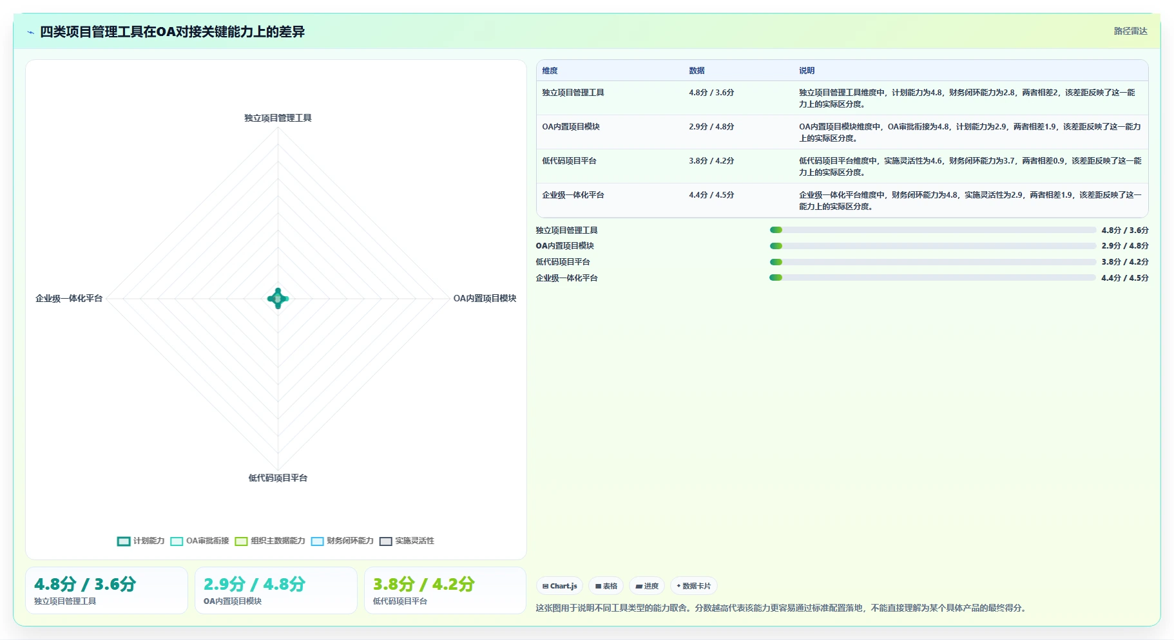Click 低代码项目平台 cell in table
The image size is (1174, 640).
pos(569,161)
